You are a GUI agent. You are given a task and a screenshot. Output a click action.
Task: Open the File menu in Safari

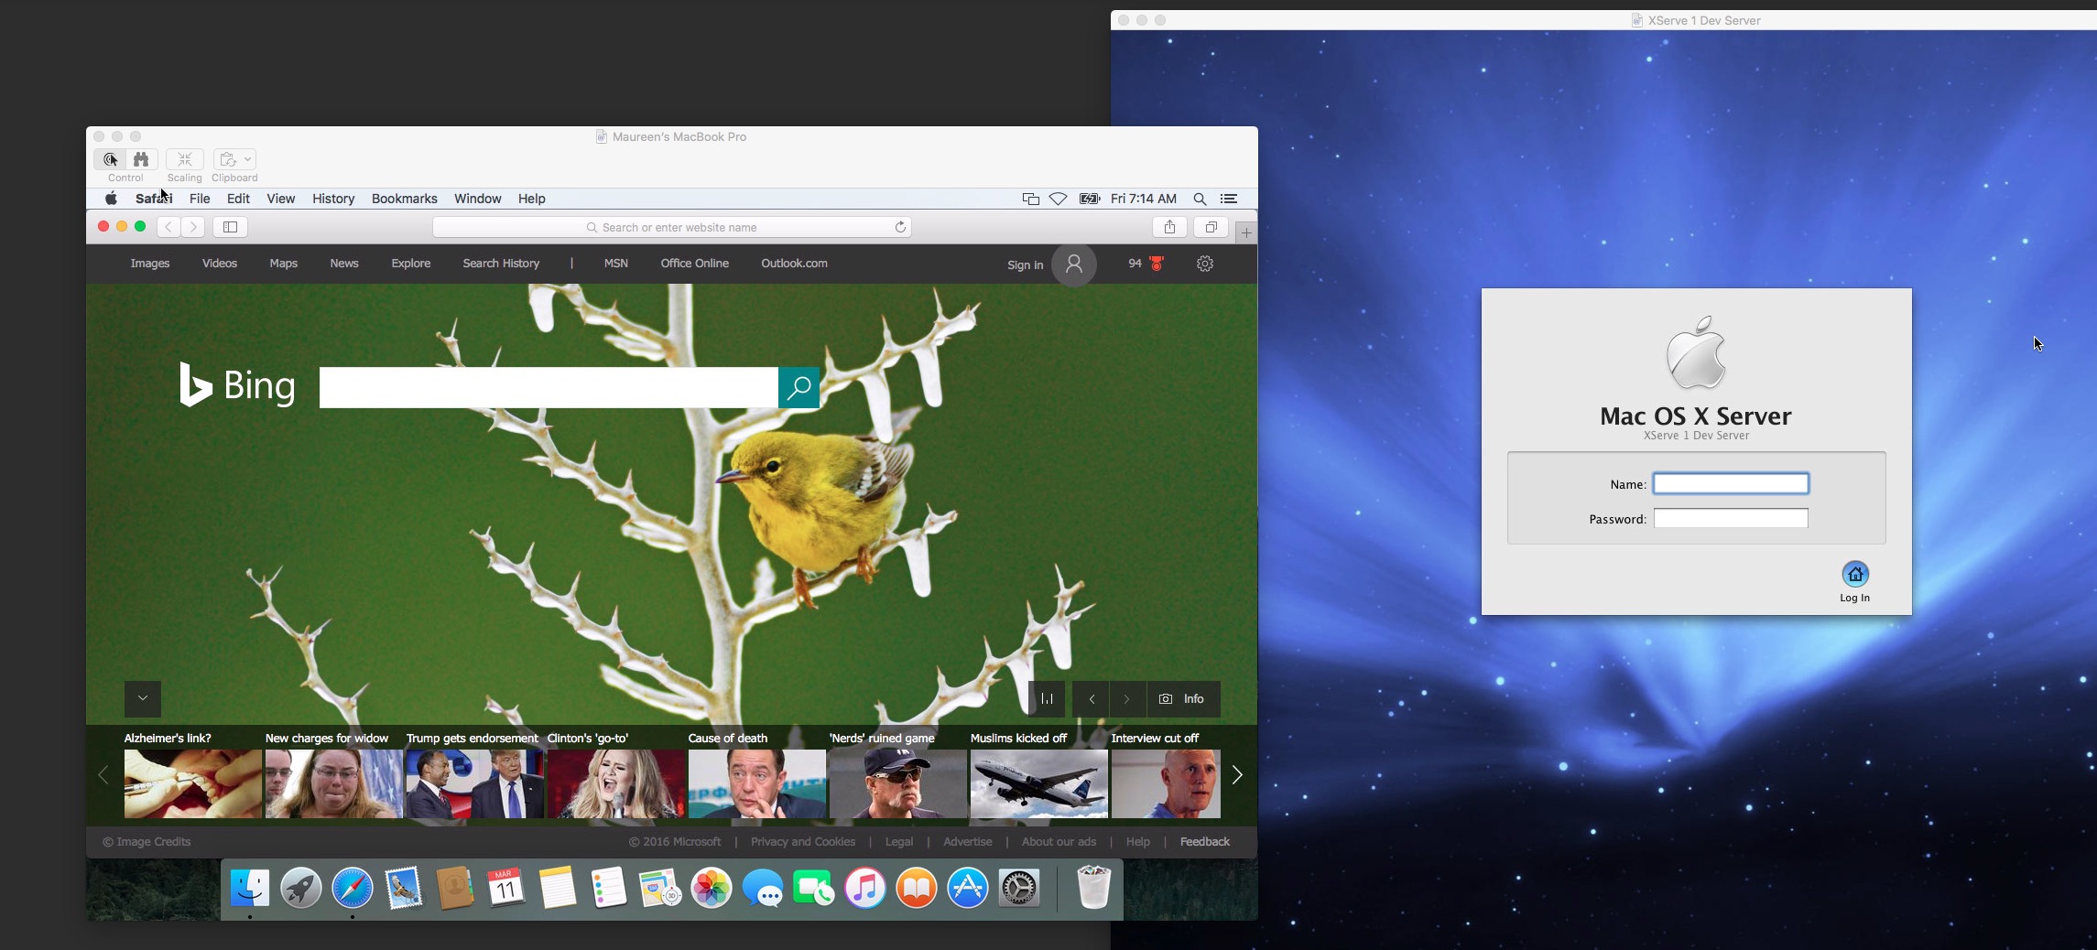pyautogui.click(x=200, y=199)
